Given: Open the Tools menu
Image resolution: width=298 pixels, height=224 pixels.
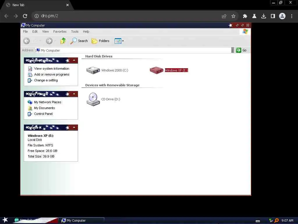Looking at the screenshot, I should 75,32.
